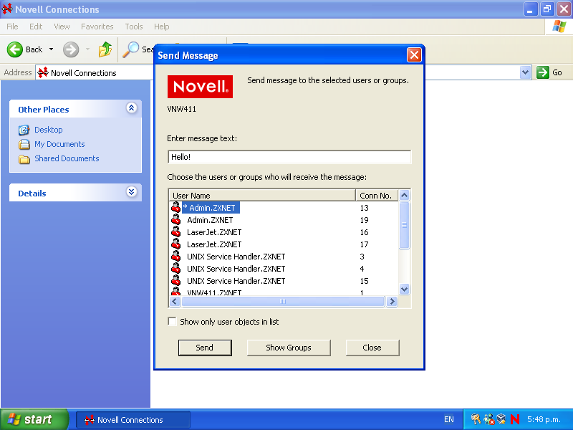Click the cube-shaped system tray icon
The image size is (573, 430).
tap(501, 419)
